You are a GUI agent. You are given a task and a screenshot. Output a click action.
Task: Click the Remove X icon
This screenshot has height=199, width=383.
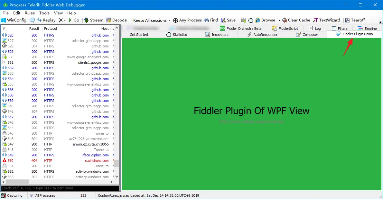coord(61,20)
